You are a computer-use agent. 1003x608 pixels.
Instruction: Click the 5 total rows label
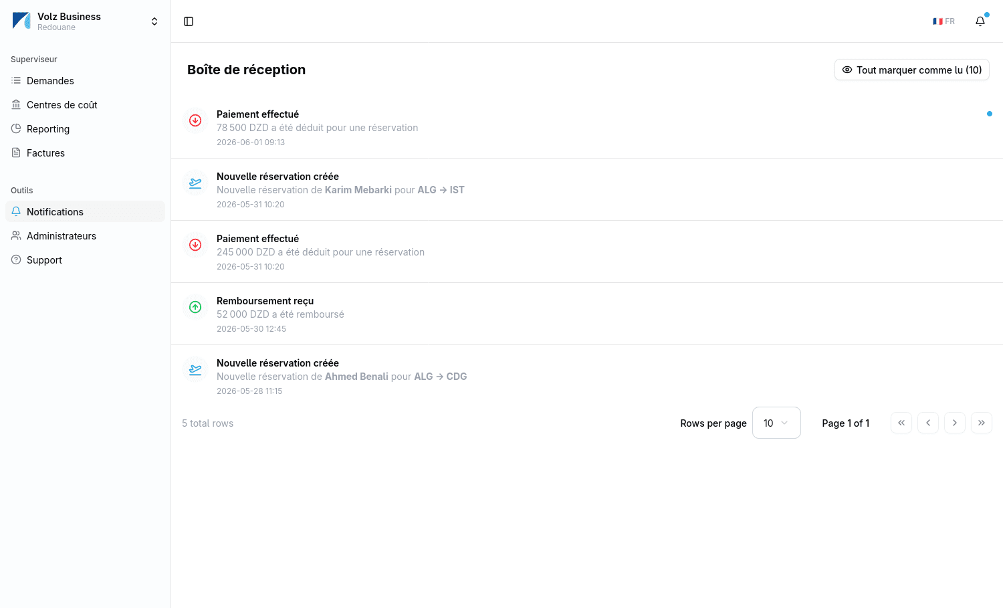click(x=207, y=423)
